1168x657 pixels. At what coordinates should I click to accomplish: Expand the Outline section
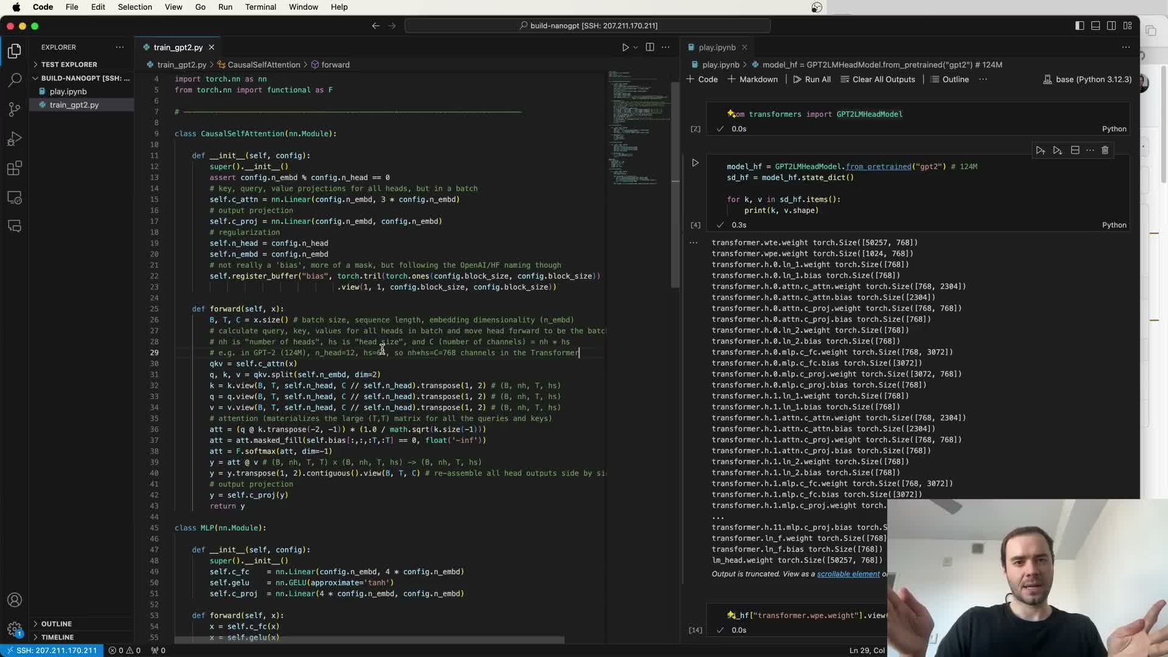click(57, 624)
